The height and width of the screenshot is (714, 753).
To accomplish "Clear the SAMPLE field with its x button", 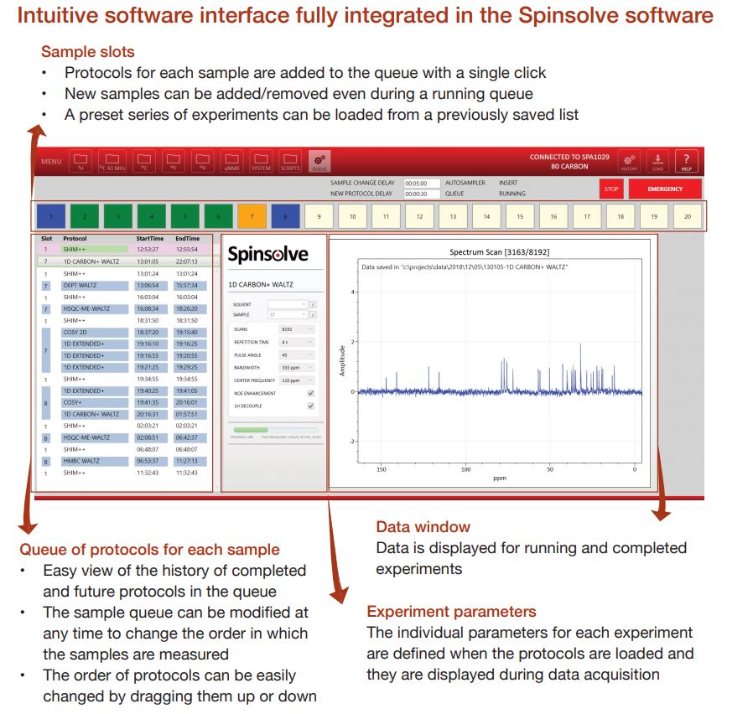I will click(x=313, y=315).
